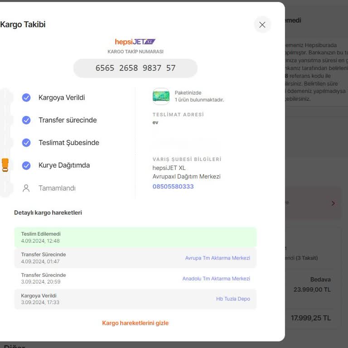348x348 pixels.
Task: Expand the red chevron arrow on right
Action: pos(333,203)
